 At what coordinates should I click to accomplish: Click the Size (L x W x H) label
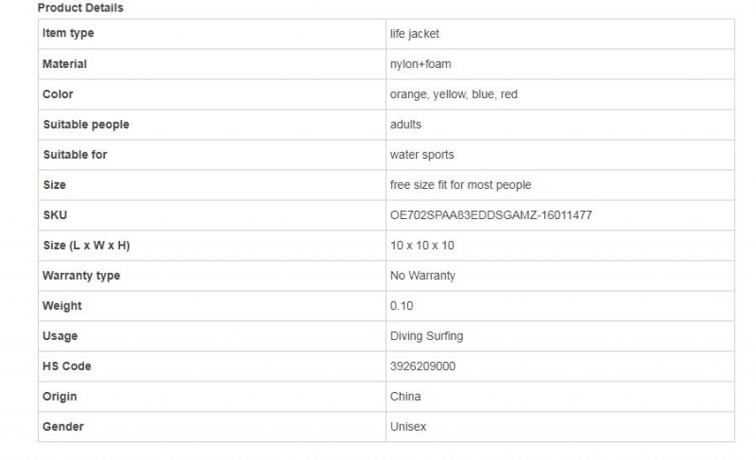[x=86, y=246]
